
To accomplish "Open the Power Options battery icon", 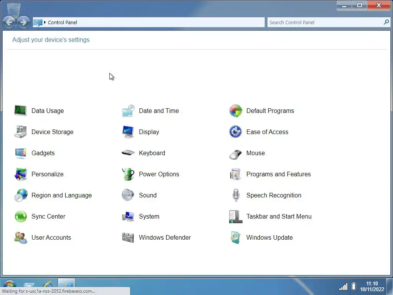I will [x=128, y=174].
